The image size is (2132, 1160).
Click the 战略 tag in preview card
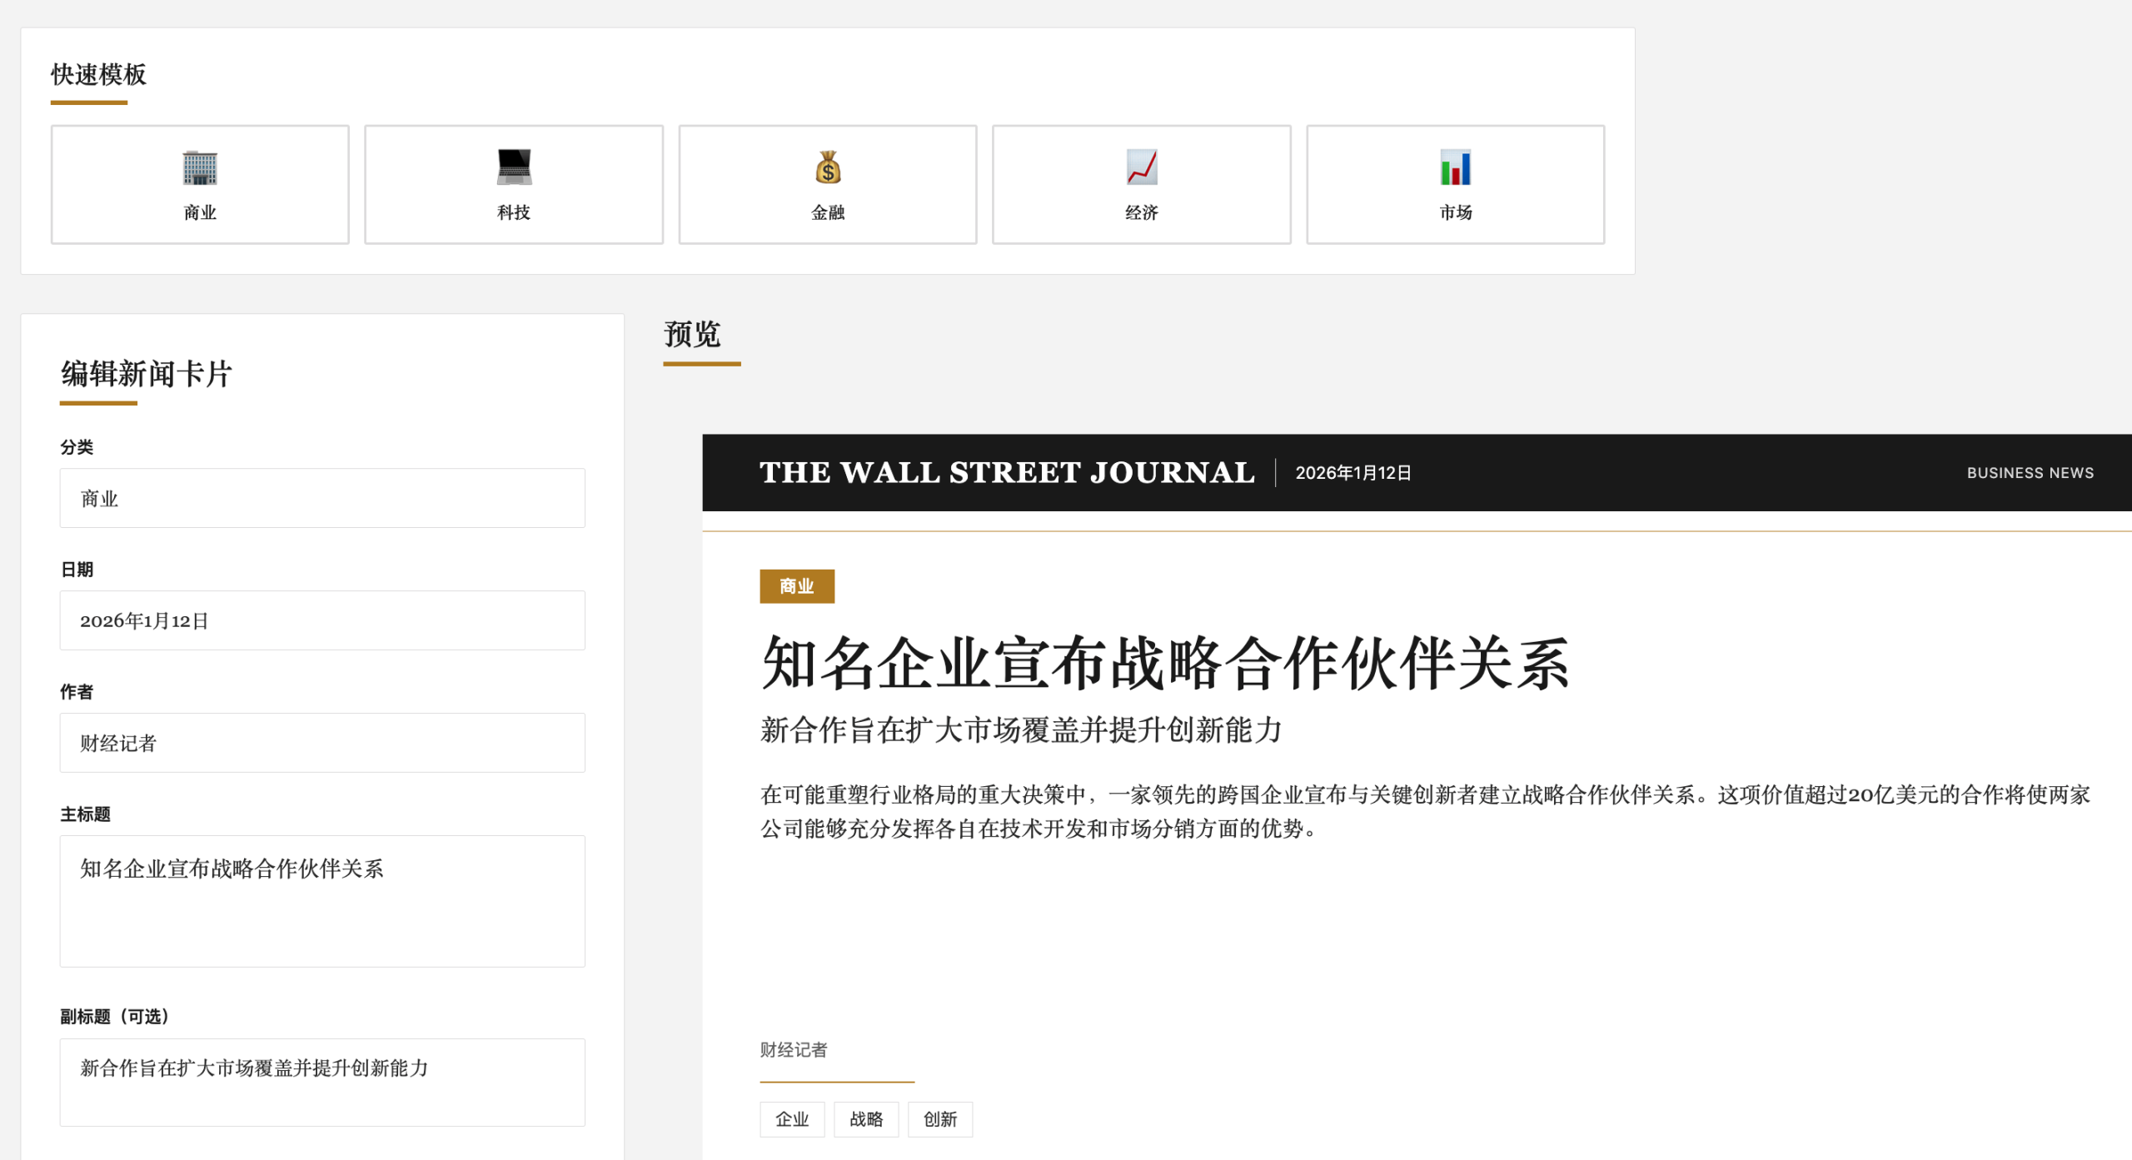[x=865, y=1119]
